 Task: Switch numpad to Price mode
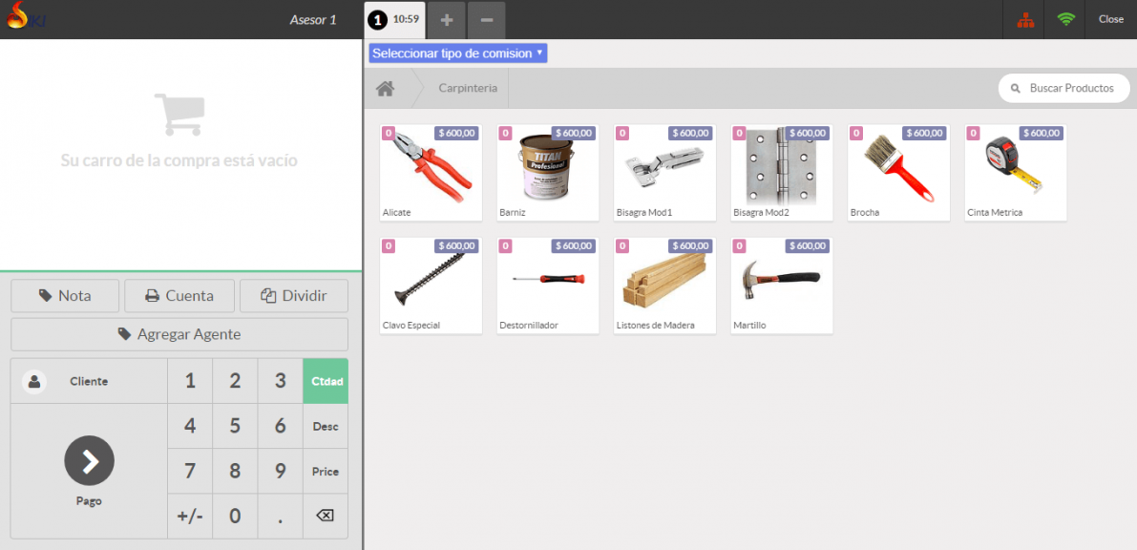pos(326,472)
